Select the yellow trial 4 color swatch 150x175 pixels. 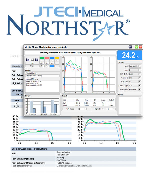(x=57, y=58)
